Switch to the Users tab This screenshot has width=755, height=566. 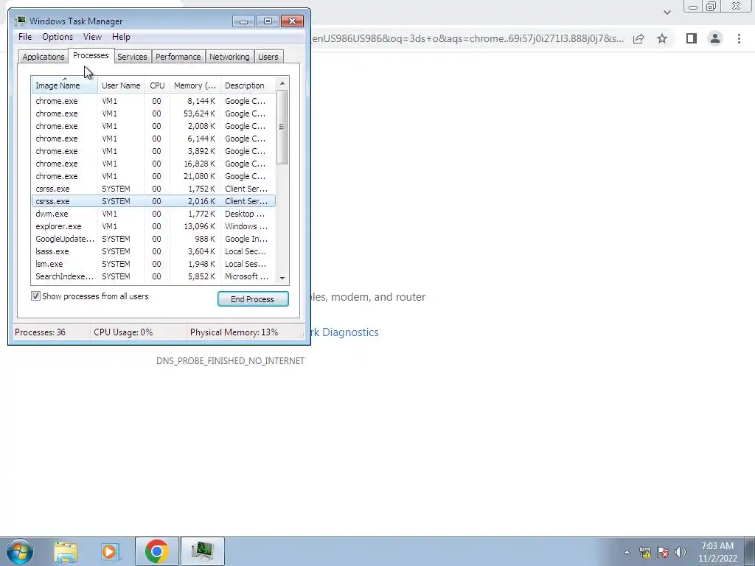click(x=268, y=57)
